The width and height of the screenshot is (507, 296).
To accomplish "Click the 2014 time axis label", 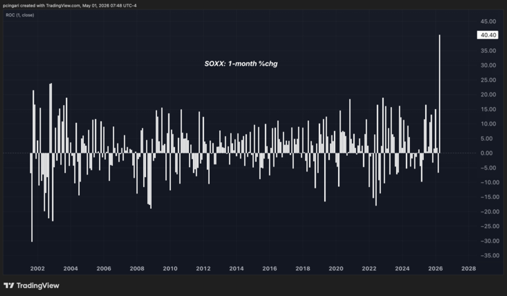I will (x=236, y=268).
